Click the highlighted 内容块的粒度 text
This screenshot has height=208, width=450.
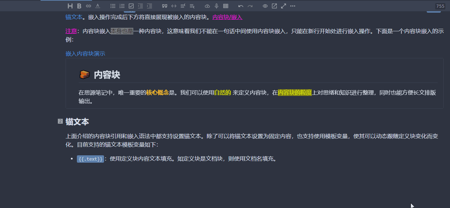coord(295,93)
